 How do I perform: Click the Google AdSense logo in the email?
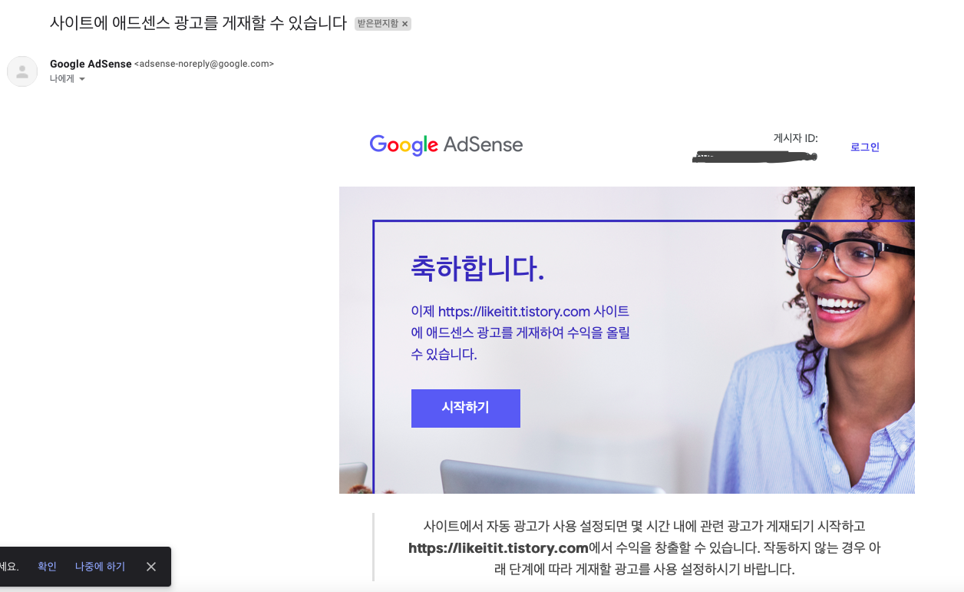pyautogui.click(x=446, y=144)
